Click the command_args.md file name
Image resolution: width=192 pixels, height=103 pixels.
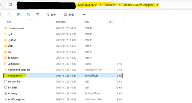click(x=19, y=70)
